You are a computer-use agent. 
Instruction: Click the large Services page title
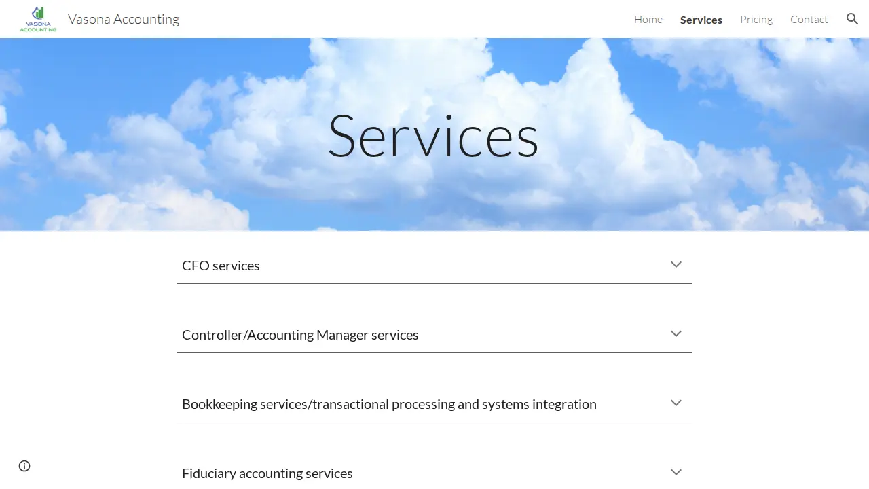(433, 136)
